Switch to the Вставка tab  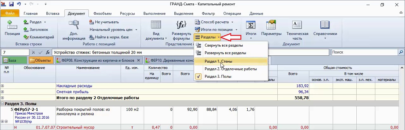point(52,14)
